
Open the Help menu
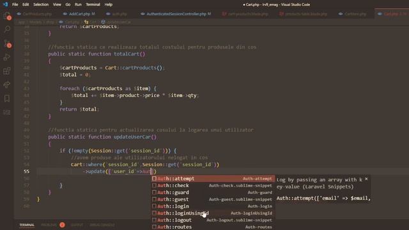pos(109,4)
